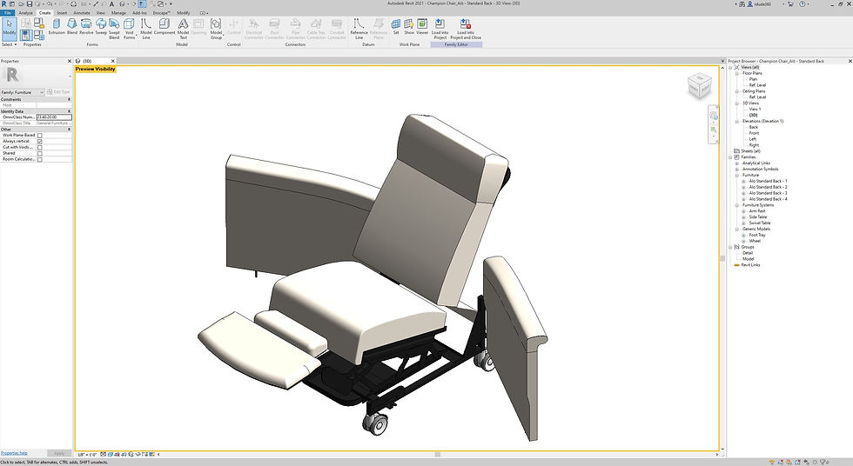This screenshot has height=466, width=853.
Task: Open the Properties help link
Action: pyautogui.click(x=14, y=453)
